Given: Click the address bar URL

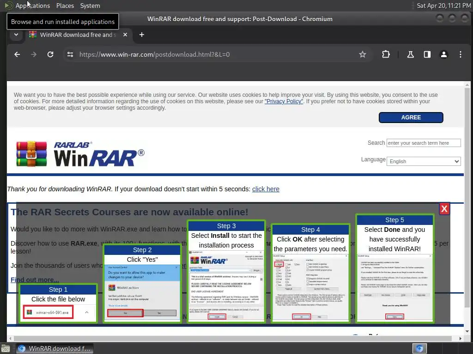Looking at the screenshot, I should (154, 54).
